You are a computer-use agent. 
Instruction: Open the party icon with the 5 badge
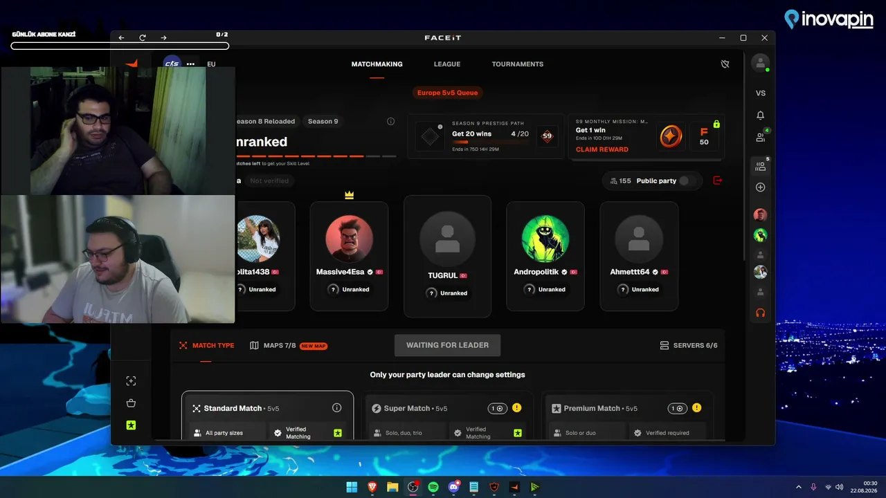761,166
